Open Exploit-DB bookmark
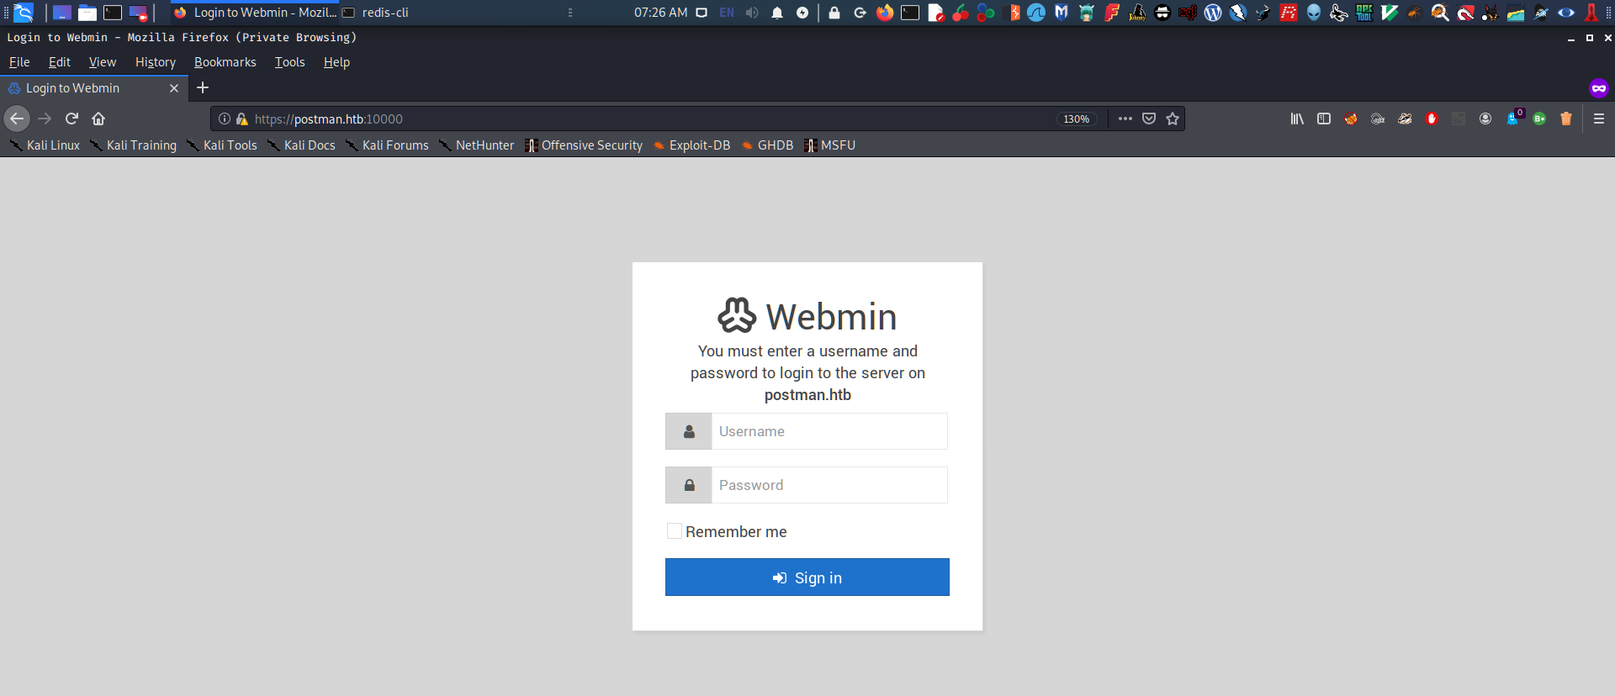The image size is (1615, 696). pos(691,145)
